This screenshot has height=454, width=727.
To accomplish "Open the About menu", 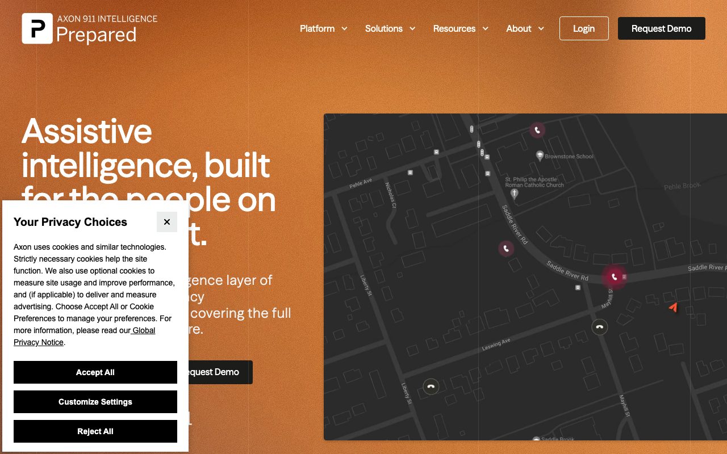I will click(525, 28).
